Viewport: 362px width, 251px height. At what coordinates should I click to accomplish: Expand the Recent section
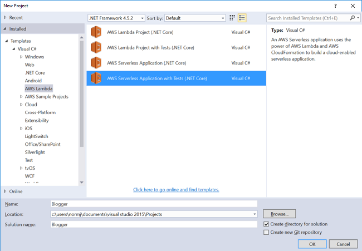pyautogui.click(x=5, y=18)
